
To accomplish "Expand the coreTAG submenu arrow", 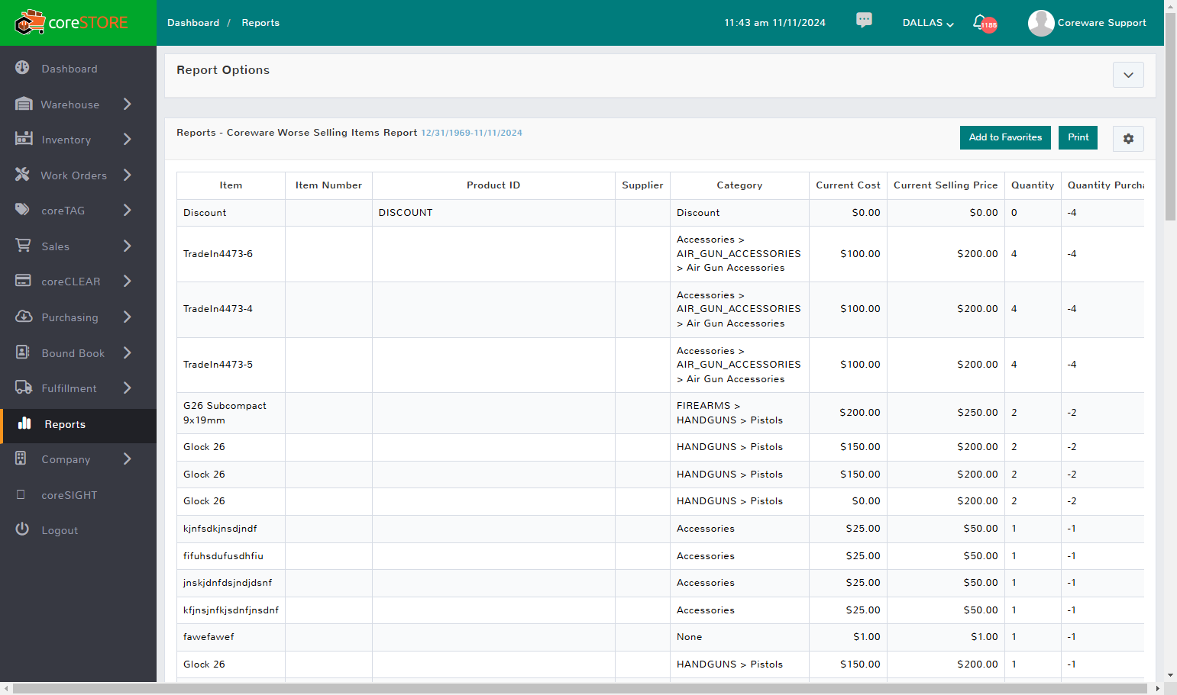I will 127,210.
